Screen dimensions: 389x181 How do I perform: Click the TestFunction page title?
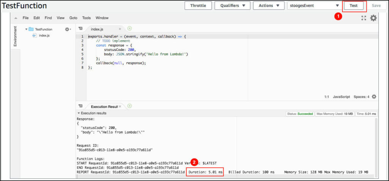24,6
